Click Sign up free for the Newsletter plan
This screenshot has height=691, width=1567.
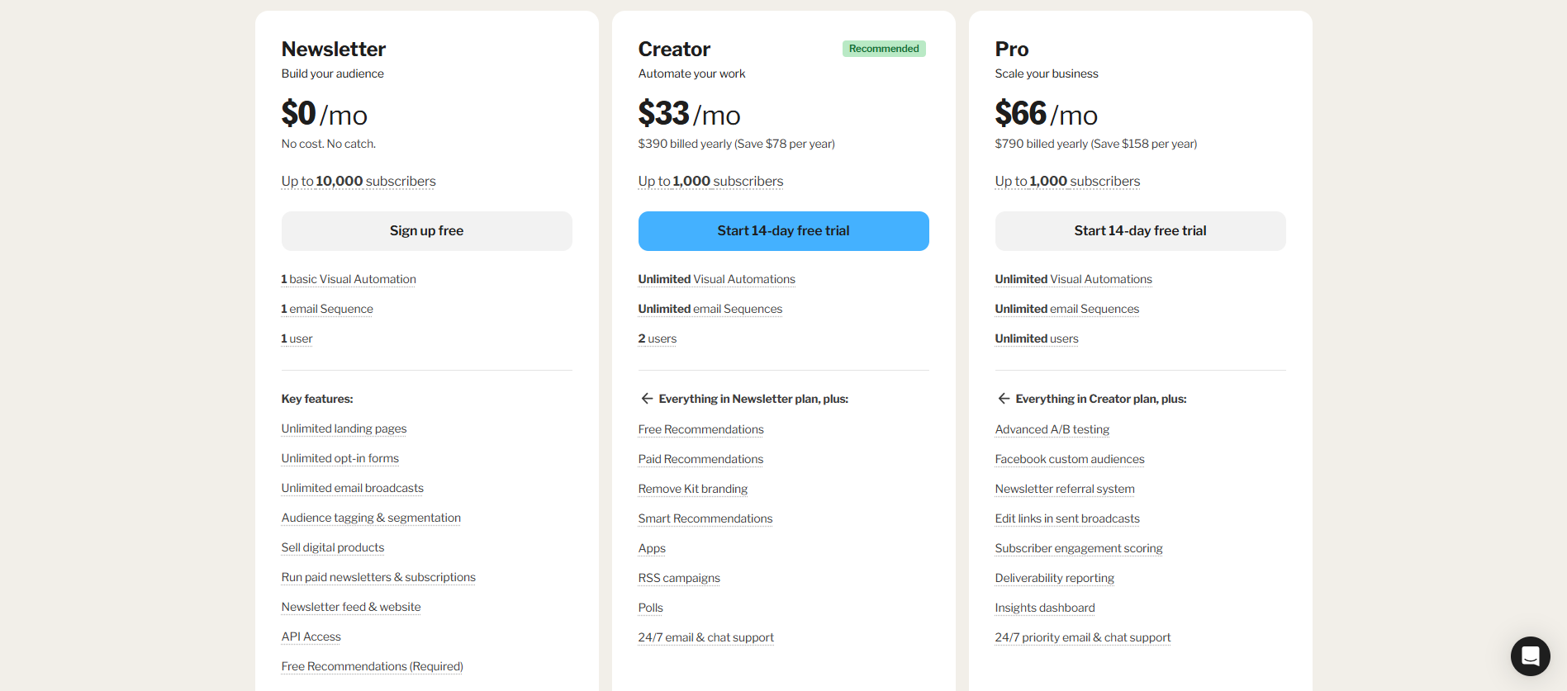click(426, 230)
